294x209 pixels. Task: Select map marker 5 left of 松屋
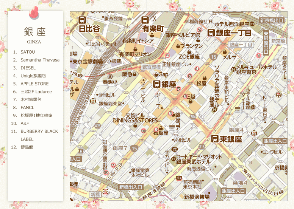[190, 76]
